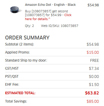The height and width of the screenshot is (106, 104).
Task: Click the Total Savings $85.00 amount
Action: tap(93, 101)
